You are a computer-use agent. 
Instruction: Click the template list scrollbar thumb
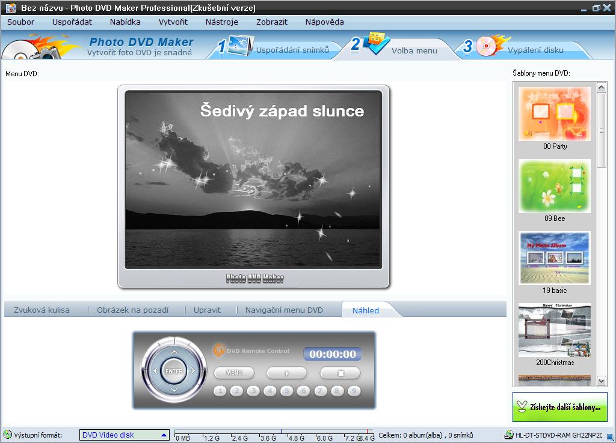[x=601, y=130]
